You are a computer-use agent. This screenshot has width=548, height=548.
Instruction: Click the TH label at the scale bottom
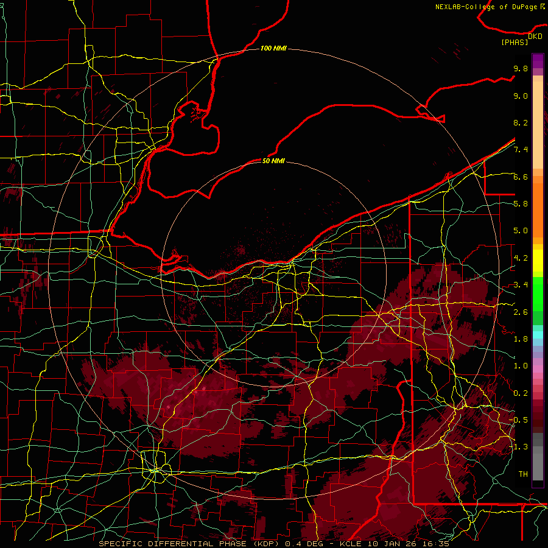tap(523, 474)
